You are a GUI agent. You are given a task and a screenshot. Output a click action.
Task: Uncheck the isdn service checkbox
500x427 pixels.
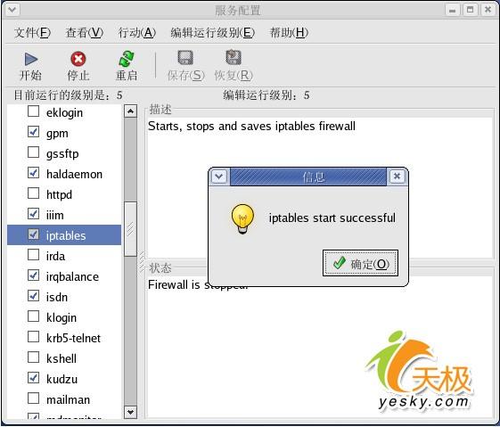pos(34,296)
